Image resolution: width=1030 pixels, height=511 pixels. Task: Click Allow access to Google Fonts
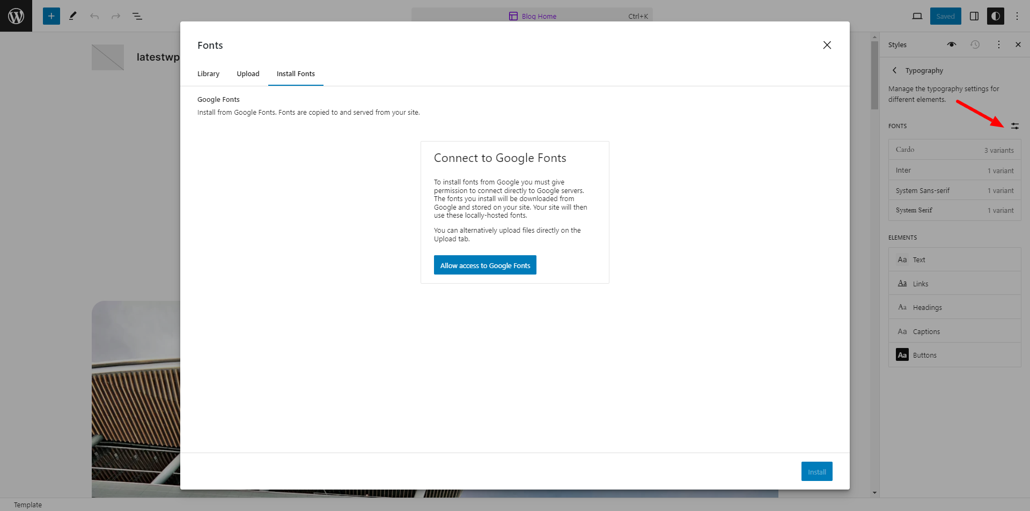tap(485, 265)
